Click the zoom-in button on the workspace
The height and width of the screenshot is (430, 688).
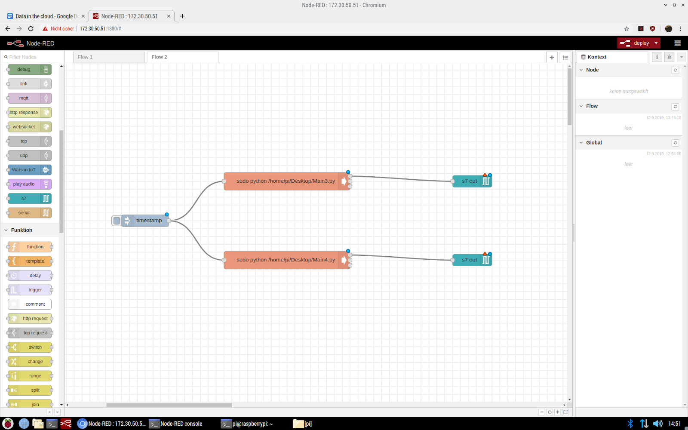click(557, 412)
